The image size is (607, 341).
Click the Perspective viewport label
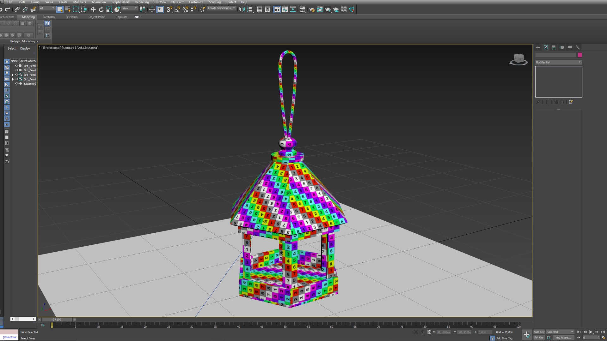pyautogui.click(x=52, y=48)
